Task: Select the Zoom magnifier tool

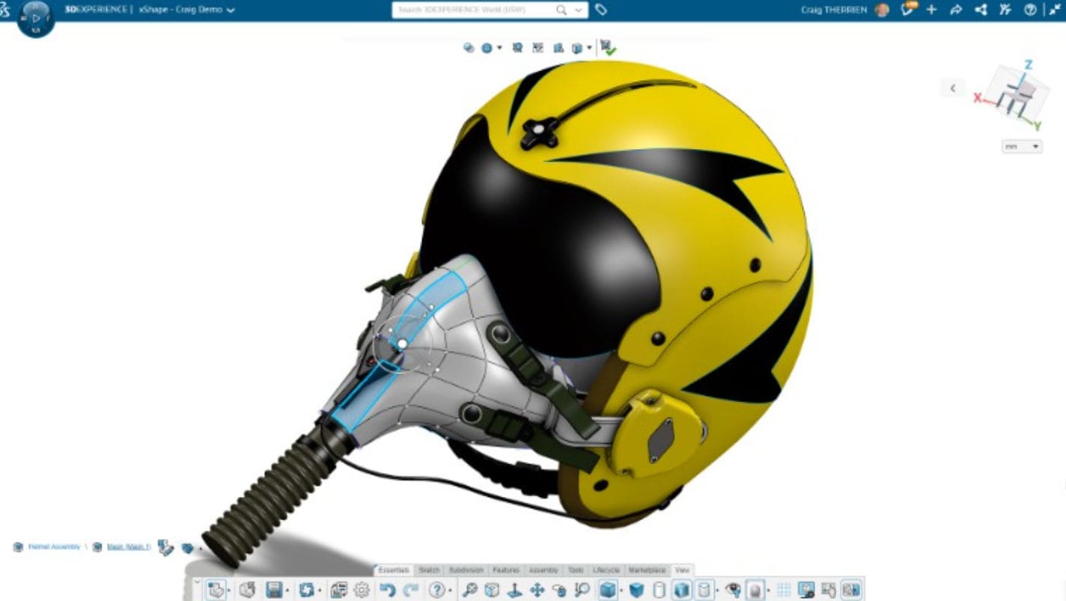Action: (470, 589)
